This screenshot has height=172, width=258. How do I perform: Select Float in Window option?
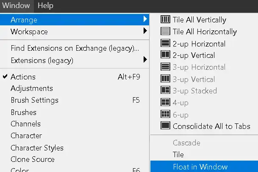pyautogui.click(x=200, y=167)
